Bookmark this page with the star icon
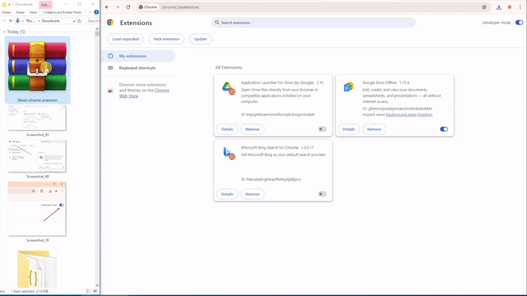527x296 pixels. [x=484, y=7]
